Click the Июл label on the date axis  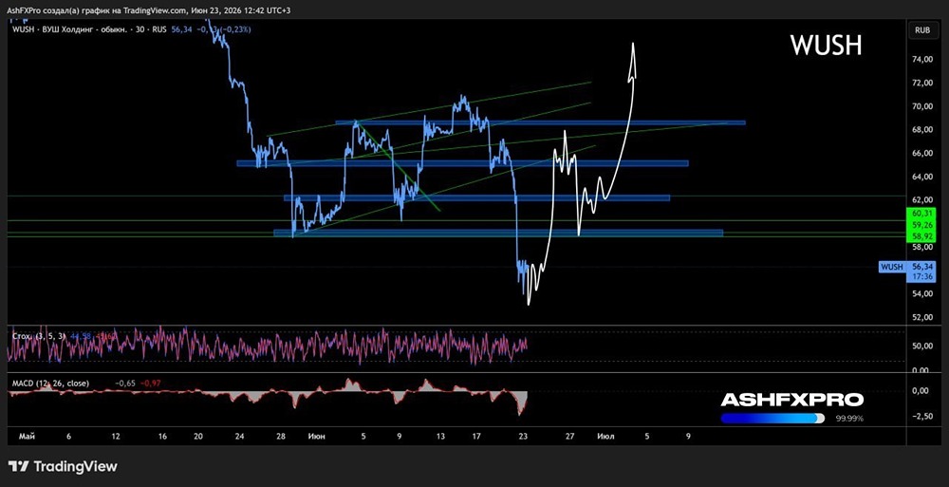point(605,436)
